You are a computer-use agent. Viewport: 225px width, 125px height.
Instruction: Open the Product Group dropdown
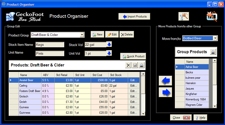coord(82,35)
